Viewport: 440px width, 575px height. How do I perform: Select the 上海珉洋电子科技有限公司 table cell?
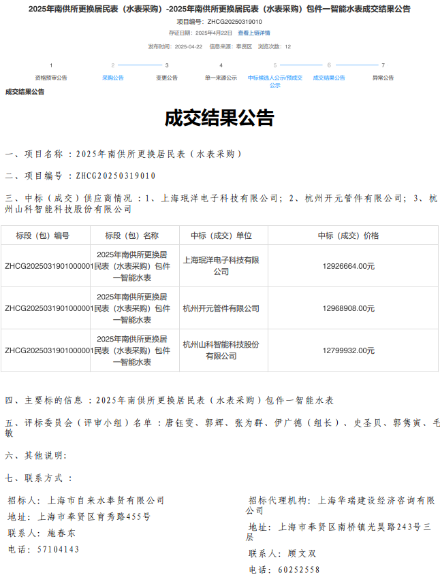(x=221, y=266)
